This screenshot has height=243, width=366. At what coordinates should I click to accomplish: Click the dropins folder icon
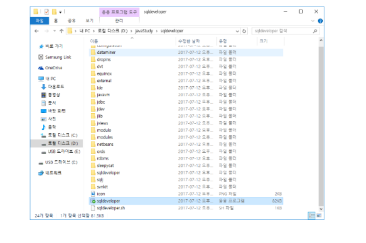93,59
